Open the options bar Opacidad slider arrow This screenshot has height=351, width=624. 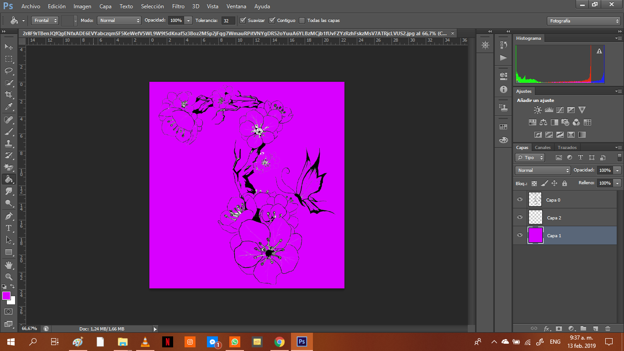point(188,20)
